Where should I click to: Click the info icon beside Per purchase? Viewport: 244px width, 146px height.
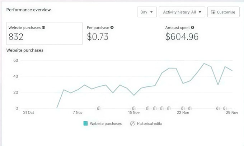[112, 27]
